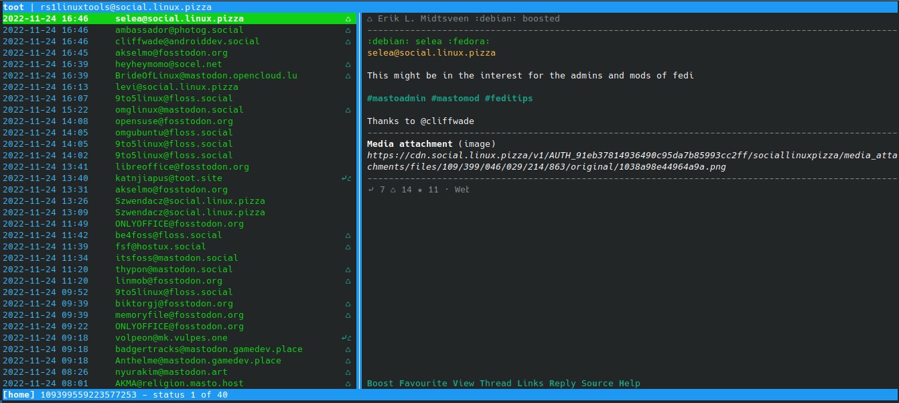Click boost icon on selected selea row
Image resolution: width=899 pixels, height=403 pixels.
348,19
